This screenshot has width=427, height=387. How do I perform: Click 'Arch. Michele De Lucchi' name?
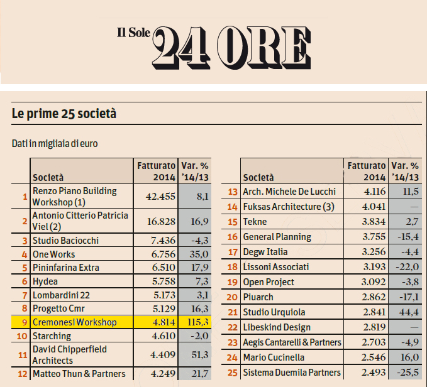pos(289,192)
